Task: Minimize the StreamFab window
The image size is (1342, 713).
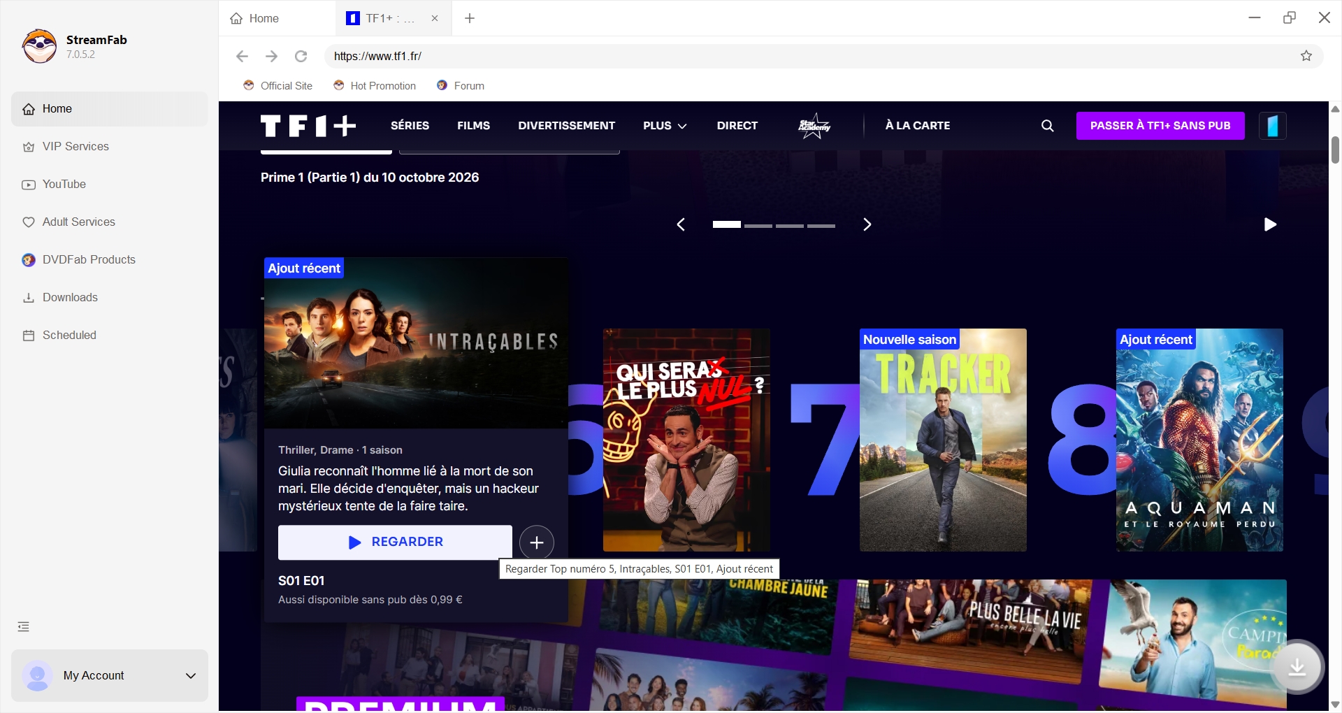Action: (x=1255, y=18)
